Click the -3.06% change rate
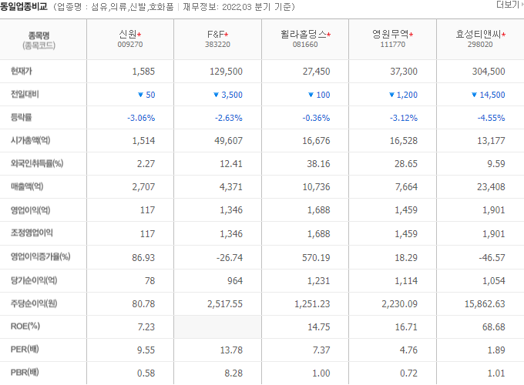This screenshot has height=385, width=524. pyautogui.click(x=141, y=118)
